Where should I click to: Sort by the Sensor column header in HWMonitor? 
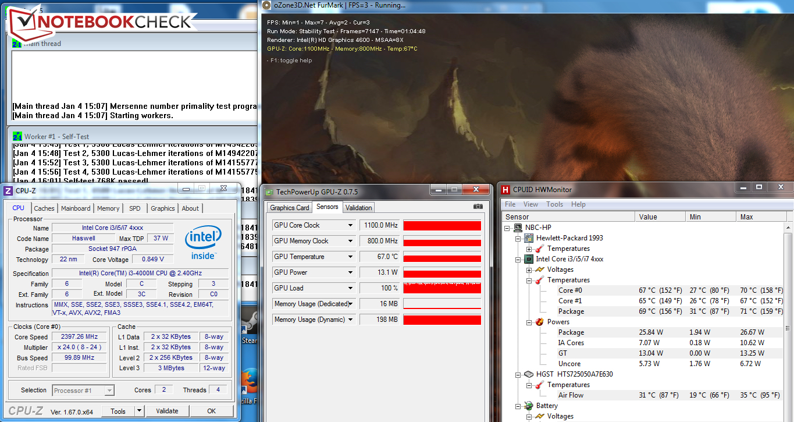click(567, 217)
